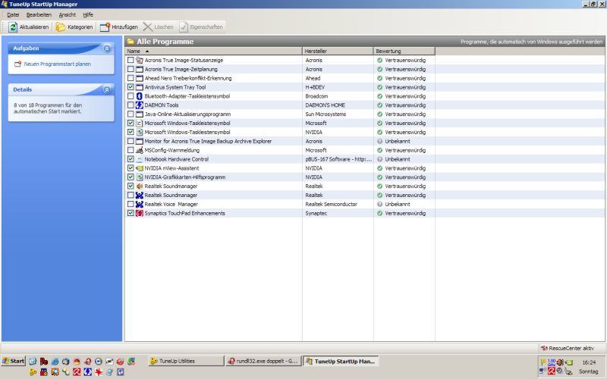Launch Internet Explorer from the quick launch bar

pyautogui.click(x=55, y=362)
